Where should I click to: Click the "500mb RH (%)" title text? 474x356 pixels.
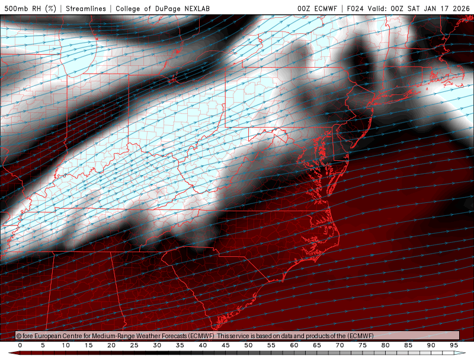[x=30, y=8]
